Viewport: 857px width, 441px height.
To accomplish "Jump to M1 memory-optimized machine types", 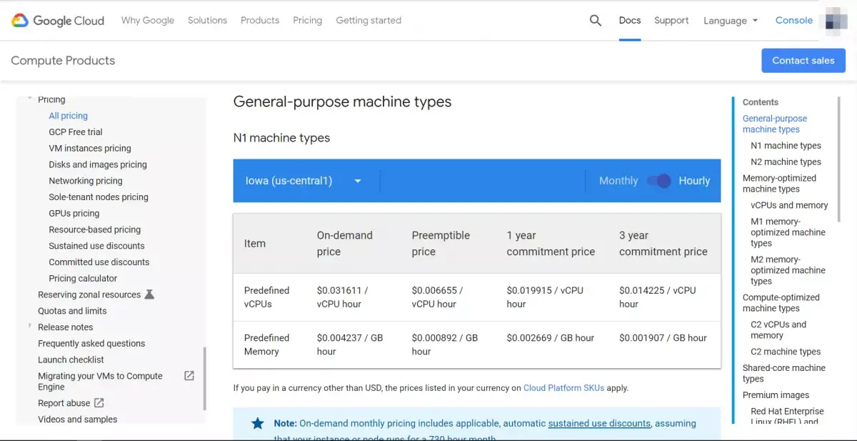I will 788,232.
